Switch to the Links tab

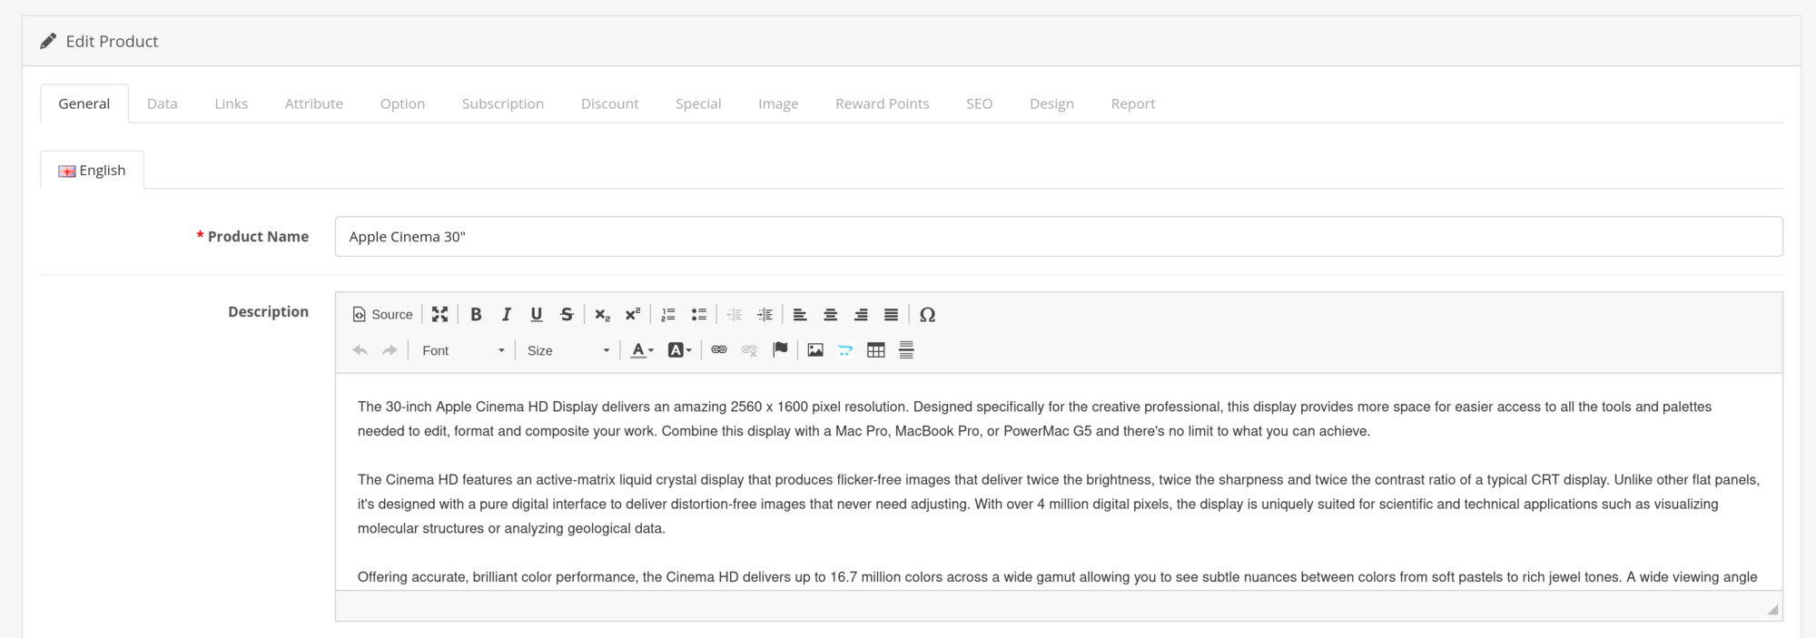232,103
